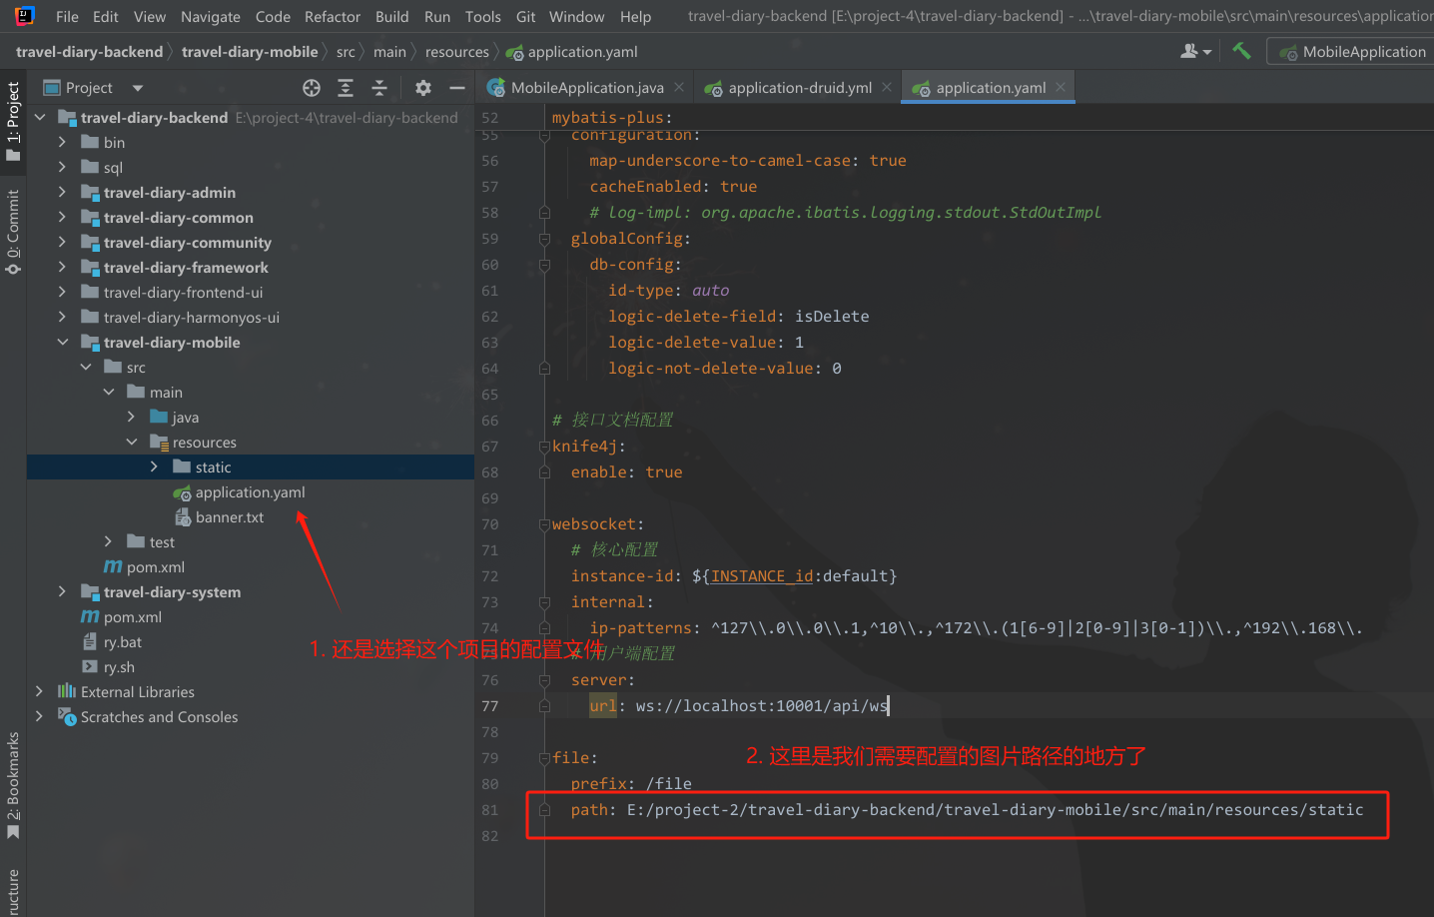Click travel-diary-mobile in breadcrumb bar
Screen dimensions: 1434x917
[250, 52]
